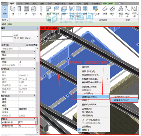The width and height of the screenshot is (141, 136).
Task: Choose 上一次平移/缩放(R) menu item
Action: pos(94,120)
